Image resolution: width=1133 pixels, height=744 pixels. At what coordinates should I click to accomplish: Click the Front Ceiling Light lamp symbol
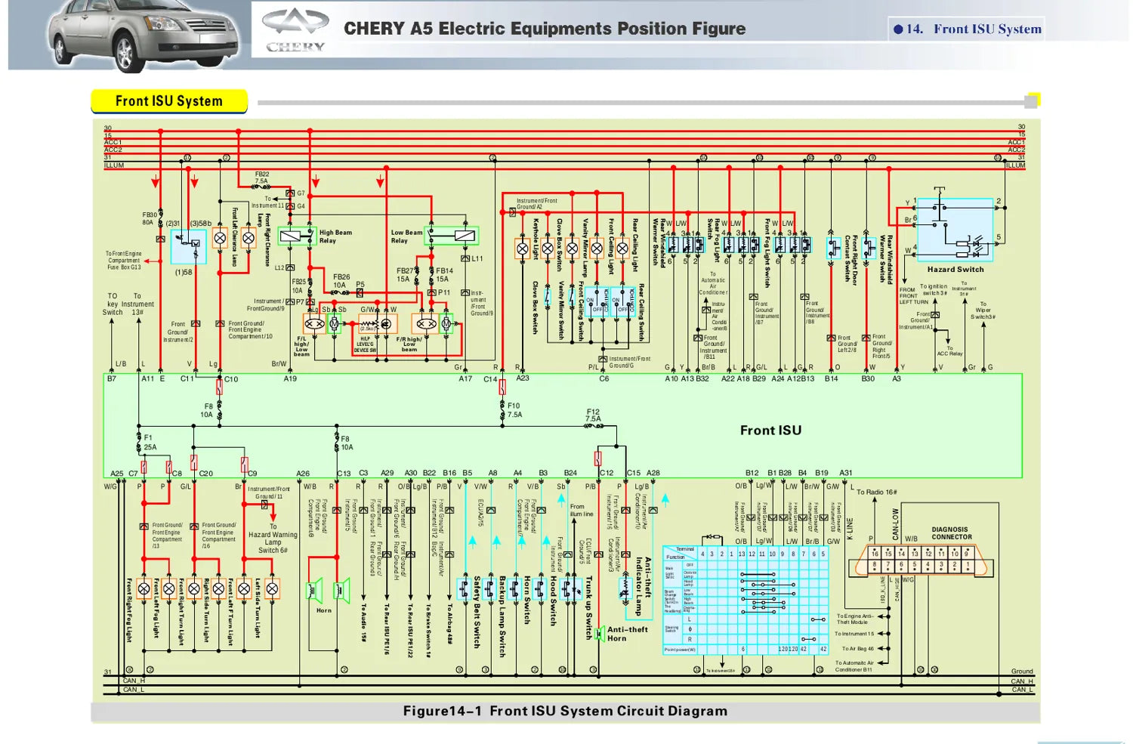coord(597,249)
